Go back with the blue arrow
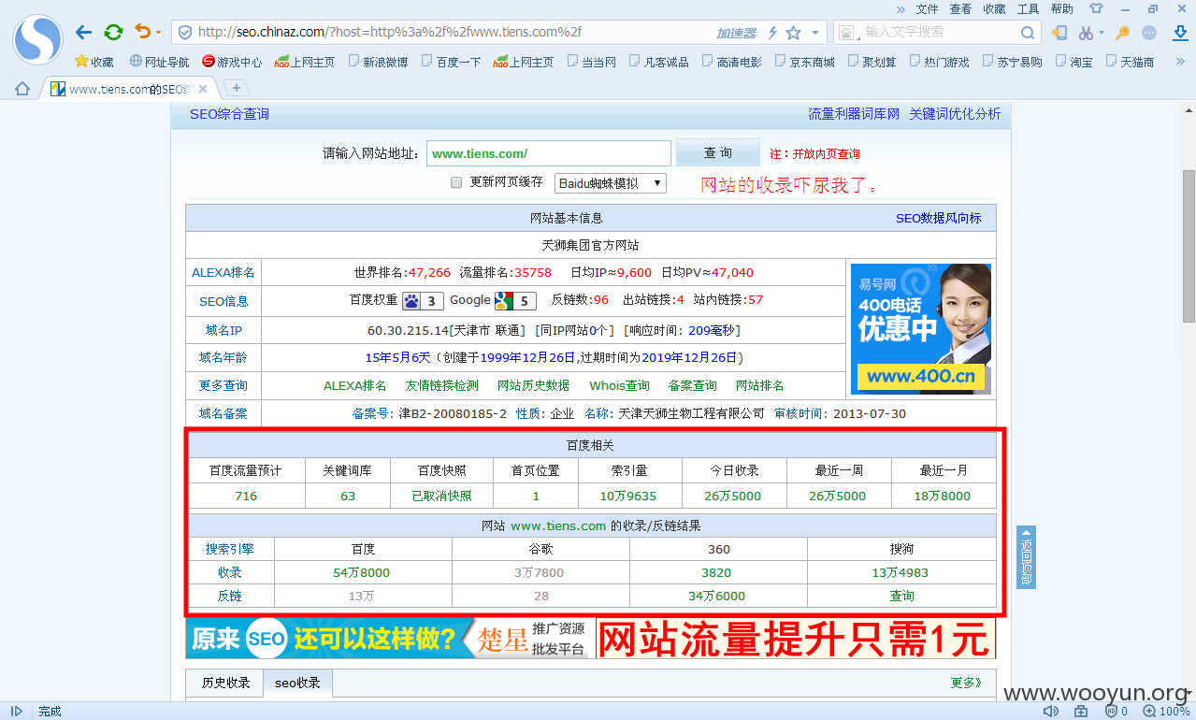 84,32
